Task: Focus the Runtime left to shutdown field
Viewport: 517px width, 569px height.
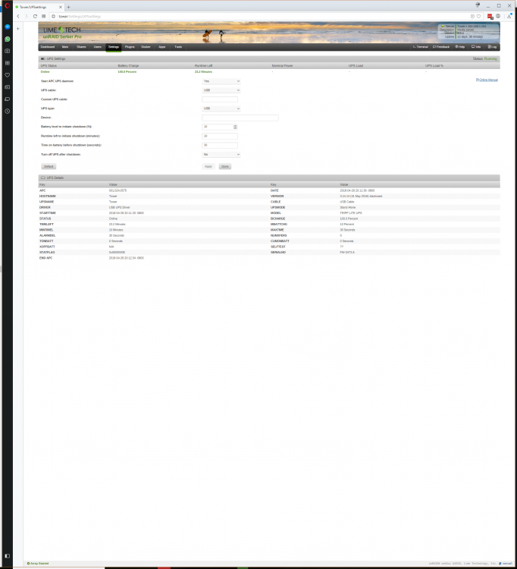Action: [220, 136]
